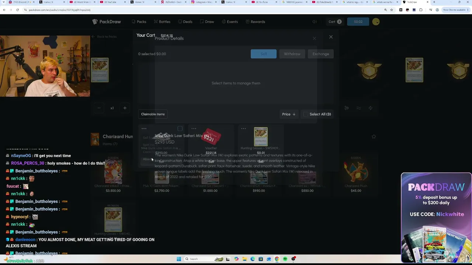472x265 pixels.
Task: Tick the Select All (3) checkbox
Action: (x=306, y=114)
